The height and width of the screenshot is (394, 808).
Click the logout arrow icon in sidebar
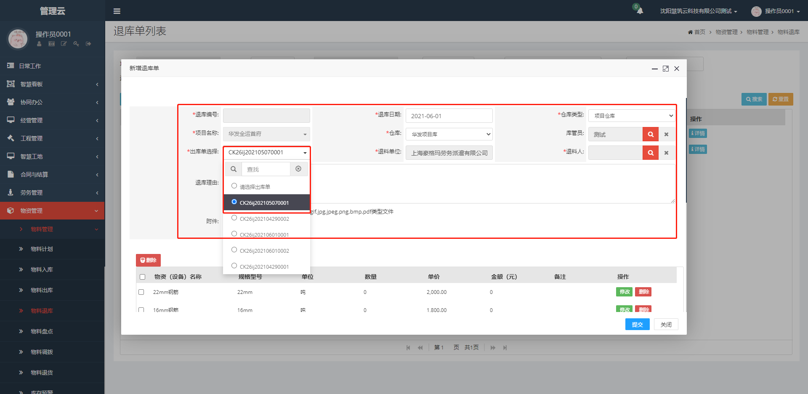tap(88, 44)
